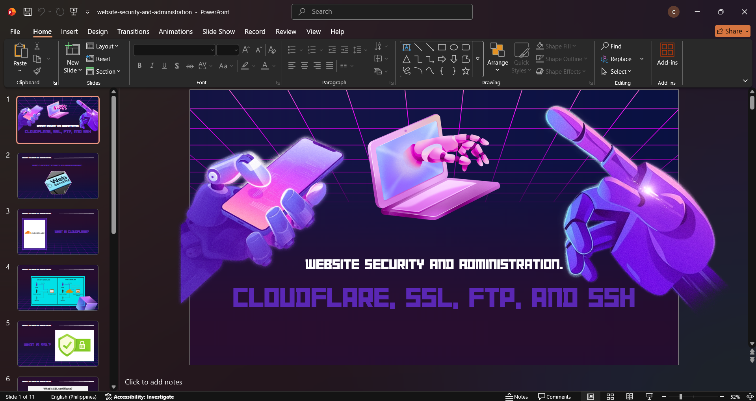This screenshot has width=756, height=401.
Task: Click the Save icon in title bar
Action: click(x=28, y=12)
